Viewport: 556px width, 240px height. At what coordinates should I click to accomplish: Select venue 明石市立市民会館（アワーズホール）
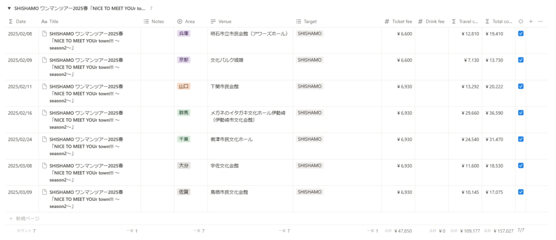tap(249, 34)
